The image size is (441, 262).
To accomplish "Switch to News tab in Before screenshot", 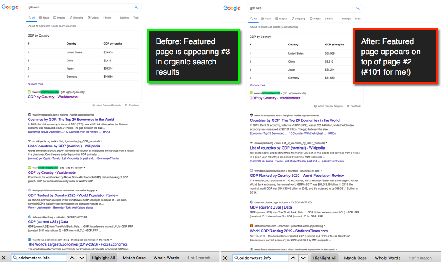I will point(44,18).
